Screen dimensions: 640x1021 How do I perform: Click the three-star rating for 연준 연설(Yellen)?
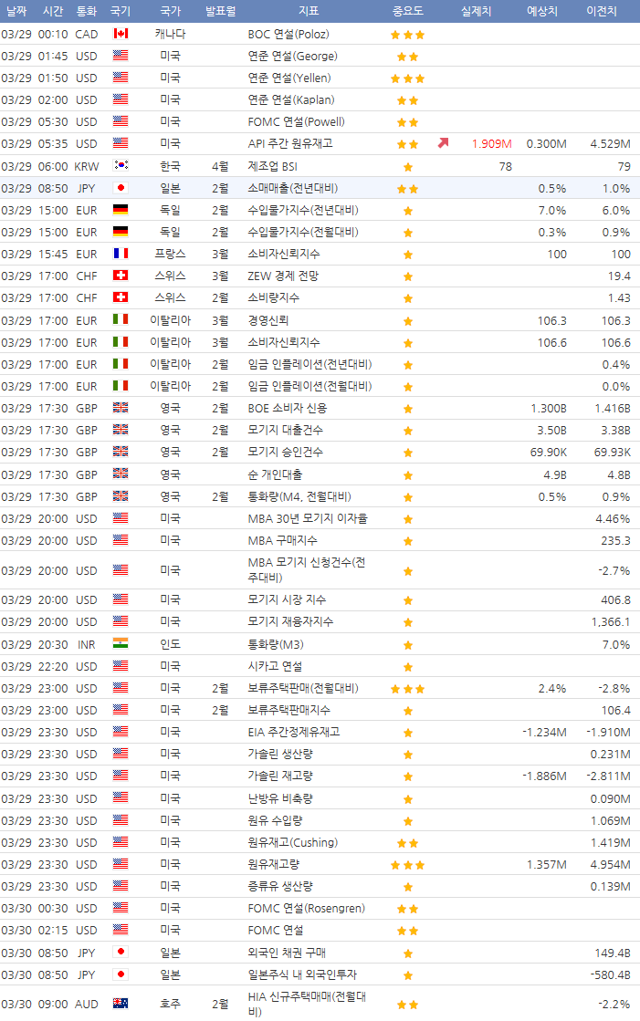pyautogui.click(x=408, y=78)
